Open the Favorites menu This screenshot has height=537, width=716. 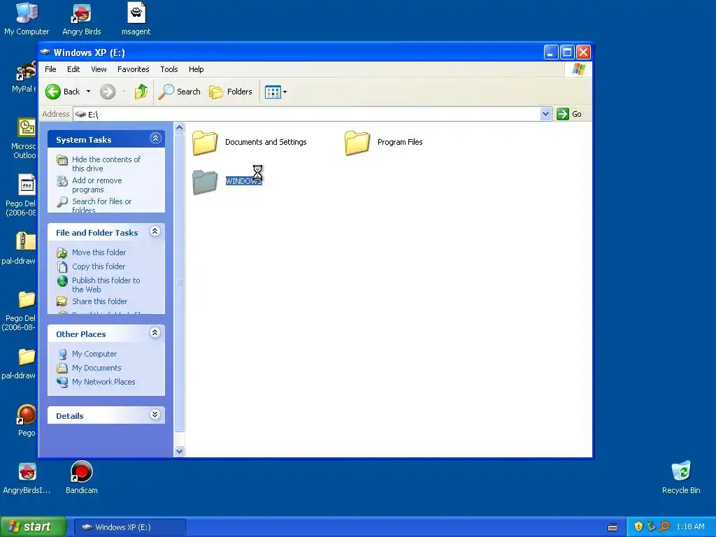pyautogui.click(x=134, y=69)
